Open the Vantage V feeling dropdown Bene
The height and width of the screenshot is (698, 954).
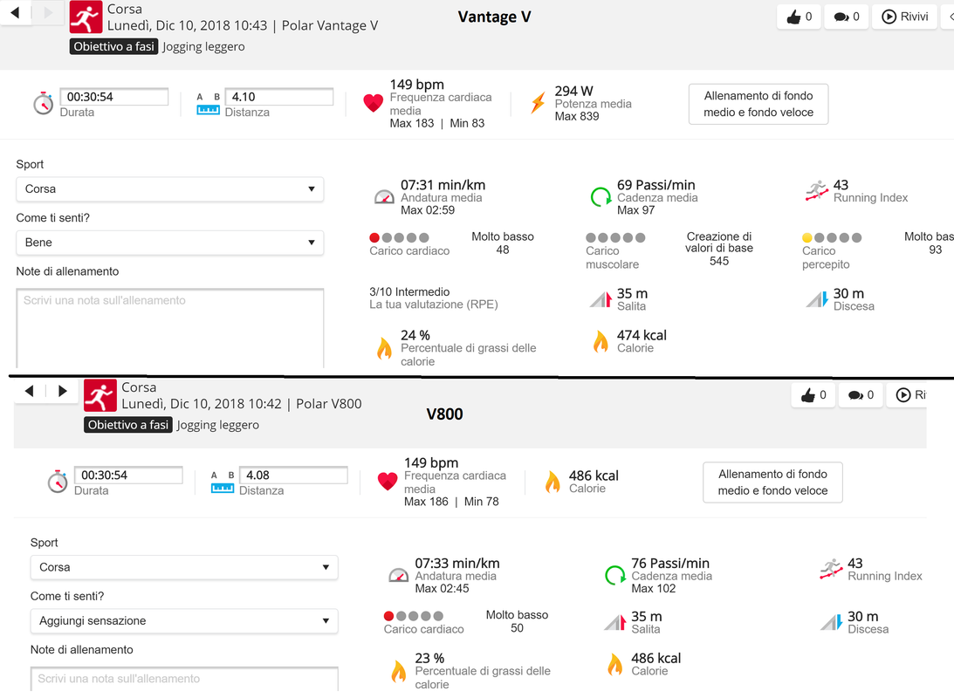pos(169,243)
